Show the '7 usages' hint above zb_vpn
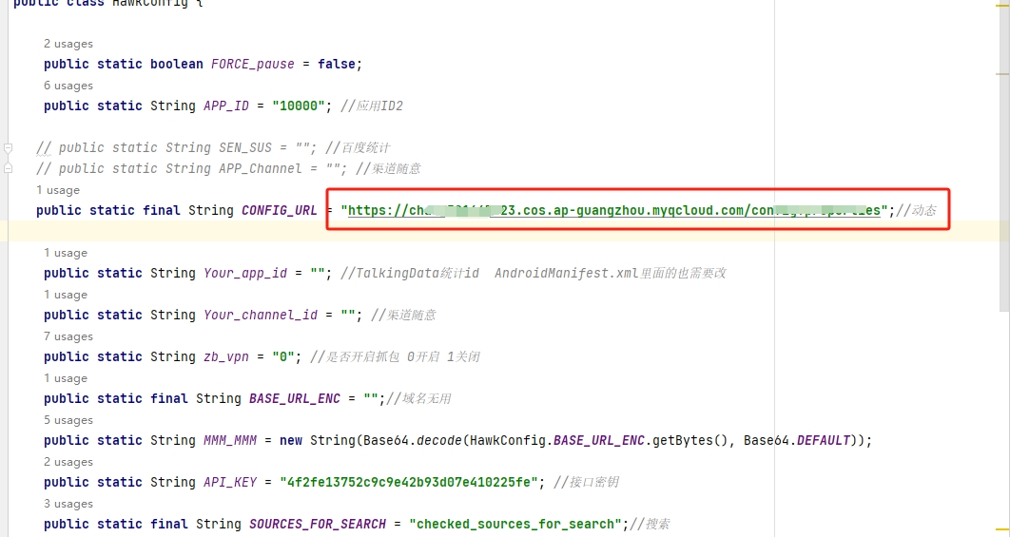1010x537 pixels. tap(68, 336)
